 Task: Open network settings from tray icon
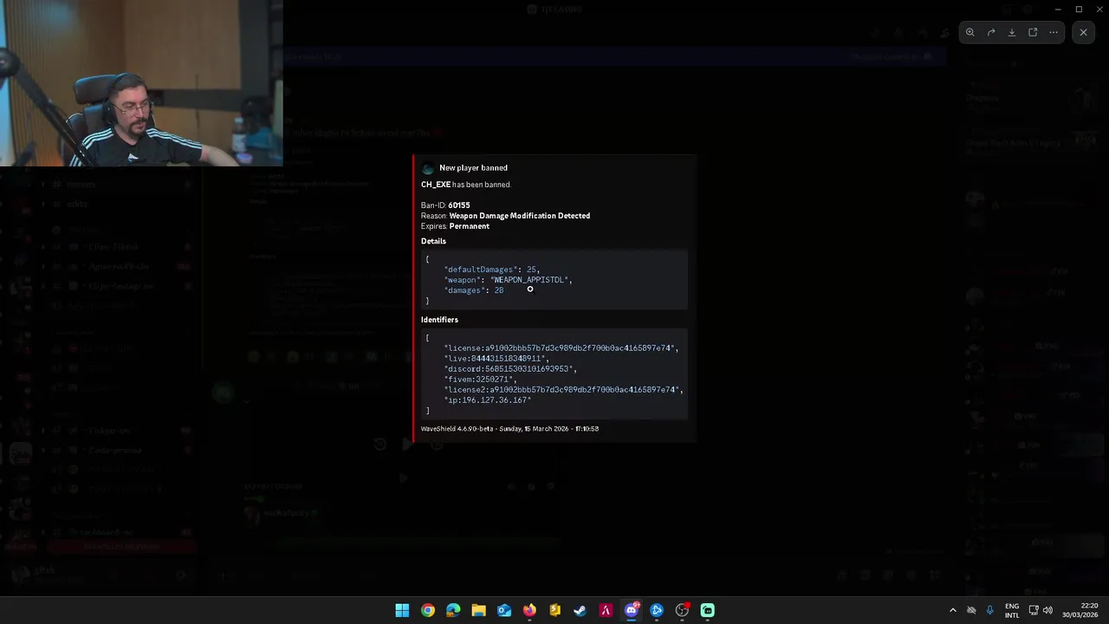click(x=1034, y=610)
